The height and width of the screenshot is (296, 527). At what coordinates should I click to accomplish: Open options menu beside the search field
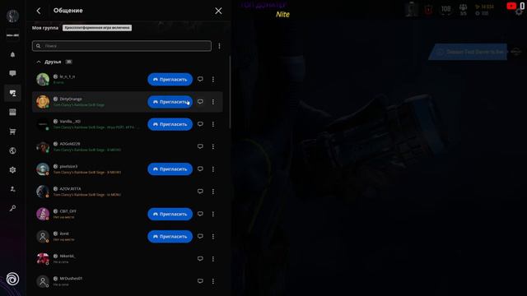(x=220, y=46)
